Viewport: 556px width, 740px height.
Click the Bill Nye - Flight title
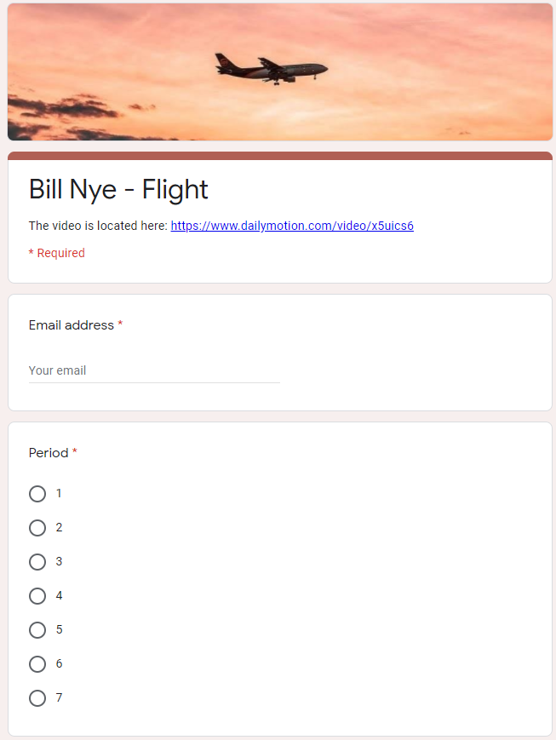pyautogui.click(x=118, y=189)
